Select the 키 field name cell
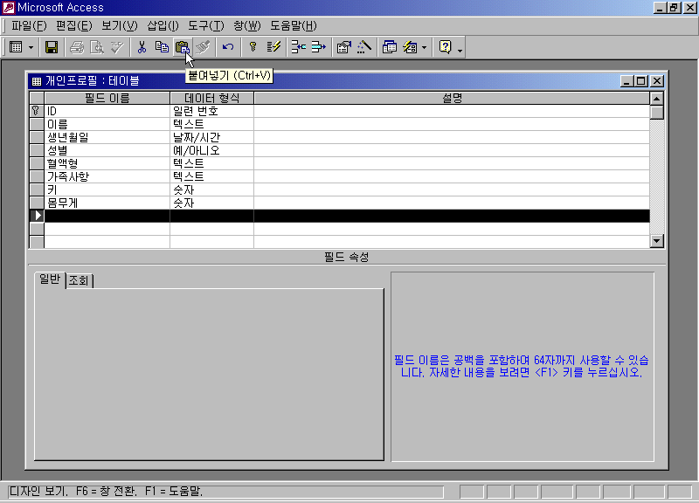 coord(107,189)
